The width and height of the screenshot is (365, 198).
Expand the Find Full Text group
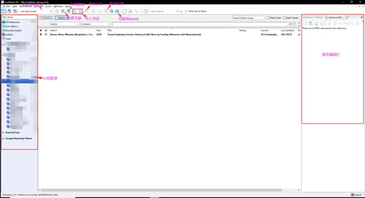[3, 133]
